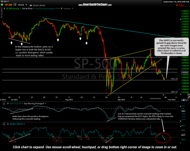Click the 2,100.00 price scale value

pyautogui.click(x=185, y=27)
